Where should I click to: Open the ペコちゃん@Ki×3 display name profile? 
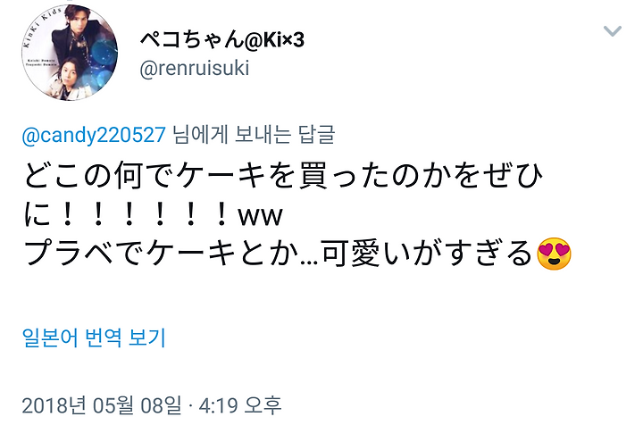pos(221,40)
